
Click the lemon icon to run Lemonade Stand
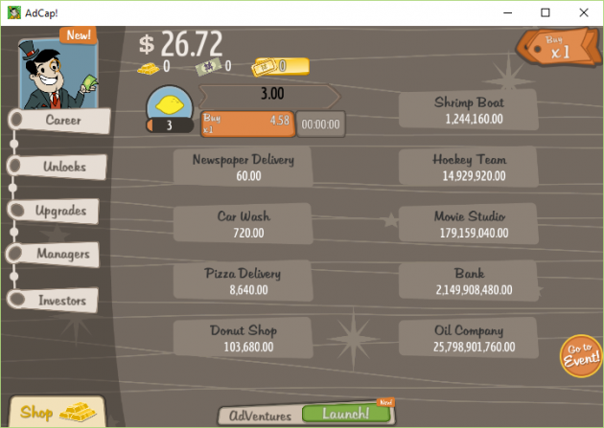[x=170, y=103]
